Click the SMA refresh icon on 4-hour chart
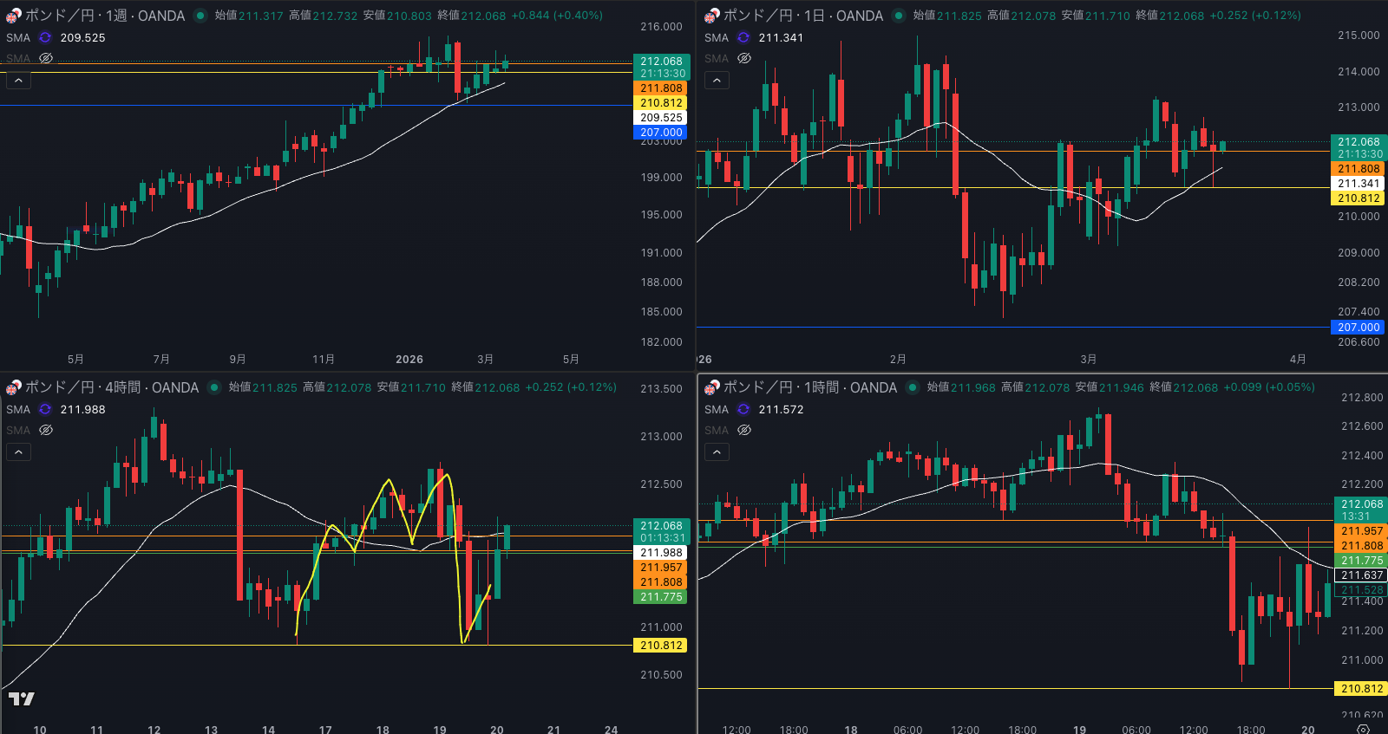Screen dimensions: 1388x734 45,409
